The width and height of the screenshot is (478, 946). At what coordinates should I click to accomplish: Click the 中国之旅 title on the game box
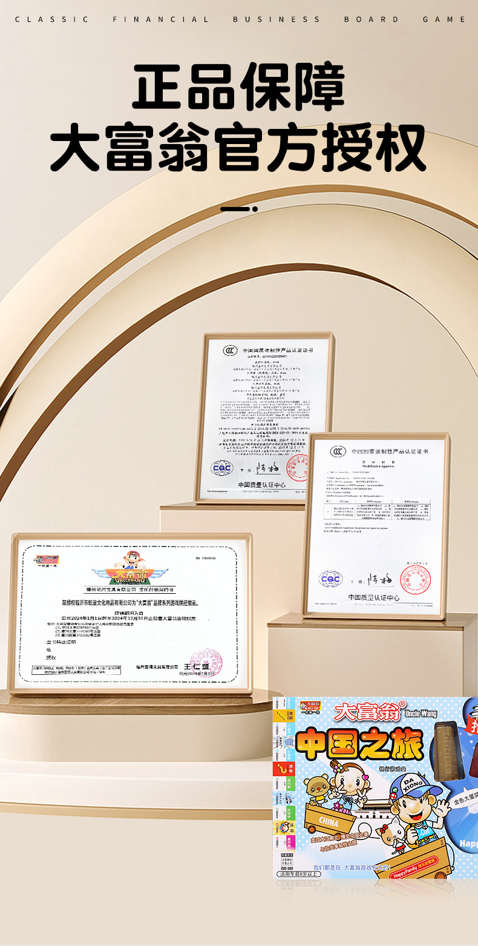point(359,744)
